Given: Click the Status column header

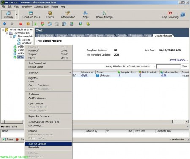Looking at the screenshot, I should pyautogui.click(x=106, y=72).
